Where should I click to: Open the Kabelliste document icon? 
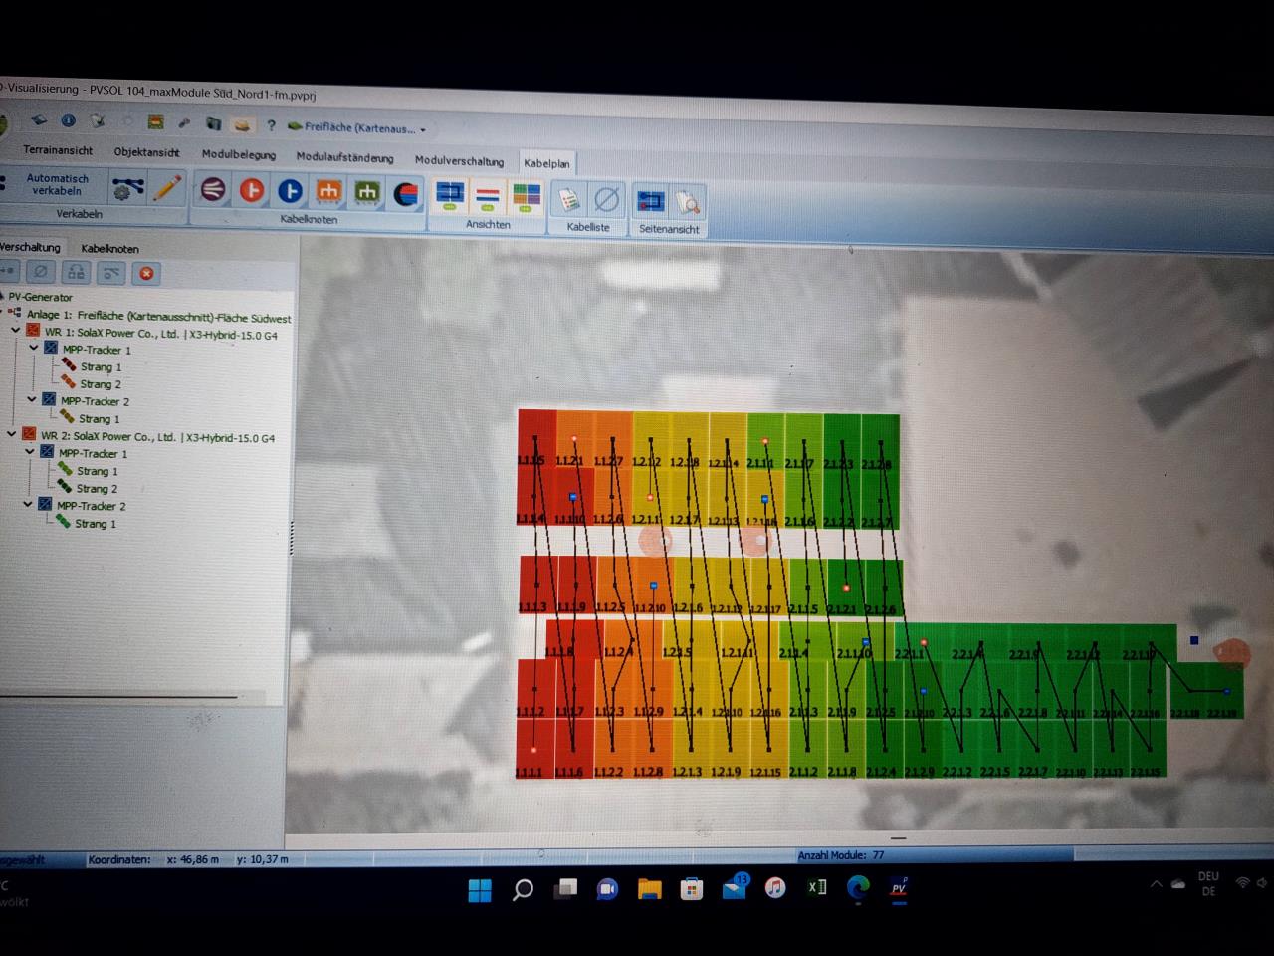tap(569, 200)
